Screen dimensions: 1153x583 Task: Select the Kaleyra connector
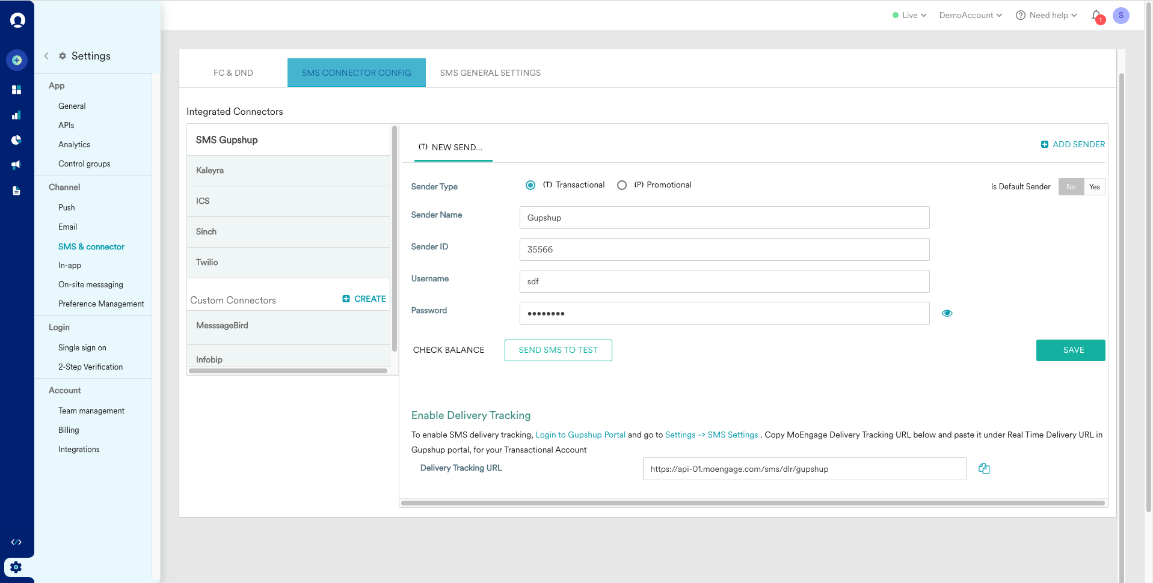click(289, 171)
